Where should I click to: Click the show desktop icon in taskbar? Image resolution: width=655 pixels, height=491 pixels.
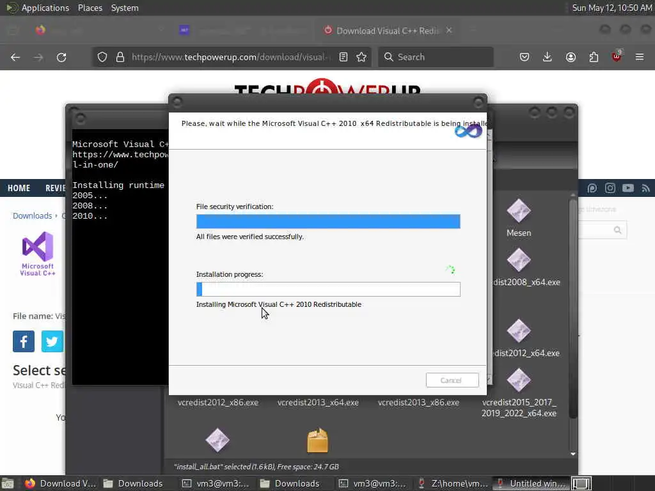[8, 483]
